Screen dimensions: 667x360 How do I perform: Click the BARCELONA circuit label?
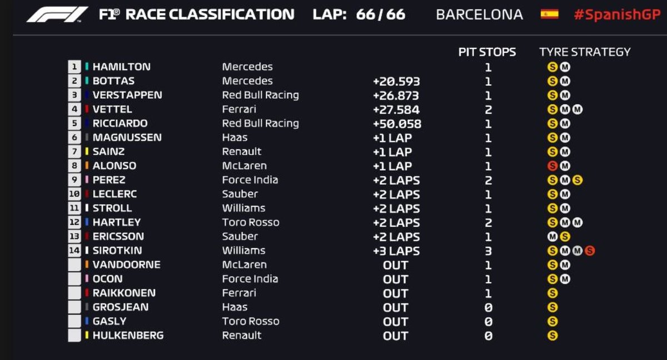pyautogui.click(x=479, y=14)
